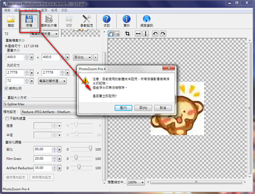Click the 移除預先設定 remove preset button
This screenshot has height=194, width=255.
(x=42, y=177)
